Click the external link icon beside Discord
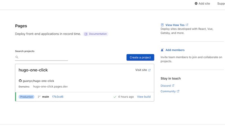The image size is (225, 127). [173, 86]
